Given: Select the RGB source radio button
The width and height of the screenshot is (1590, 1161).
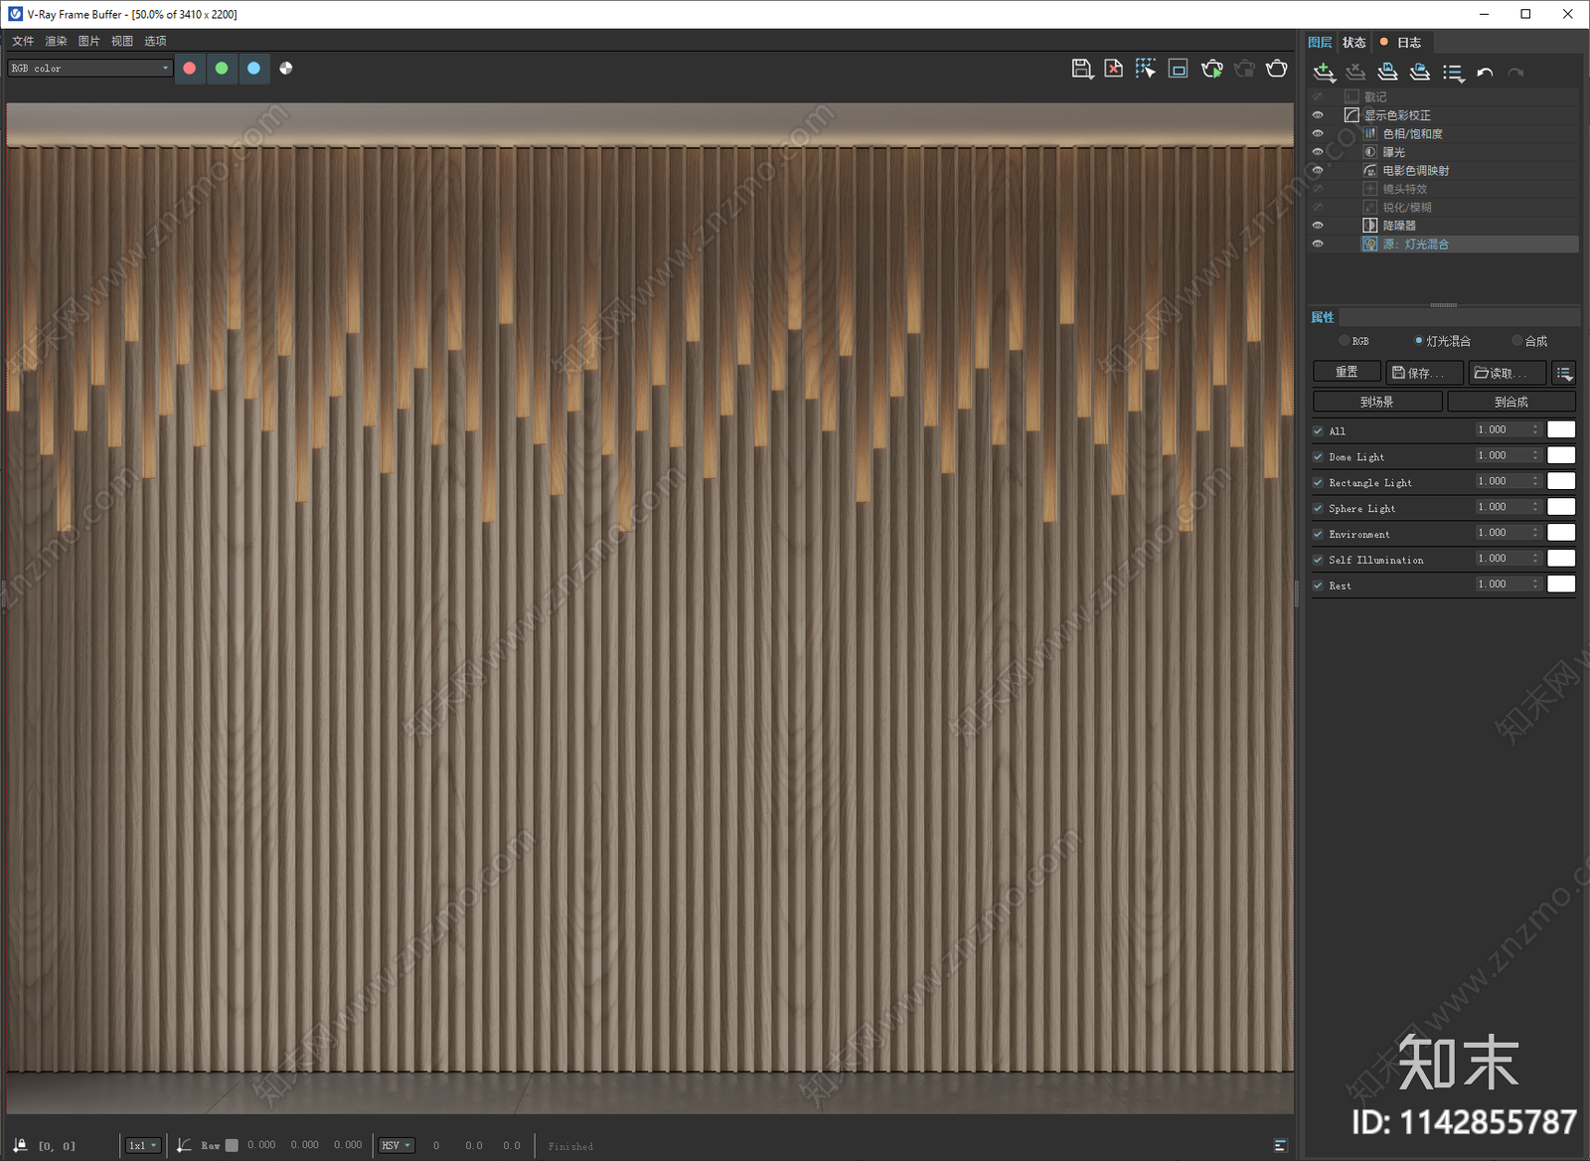Looking at the screenshot, I should click(x=1345, y=341).
